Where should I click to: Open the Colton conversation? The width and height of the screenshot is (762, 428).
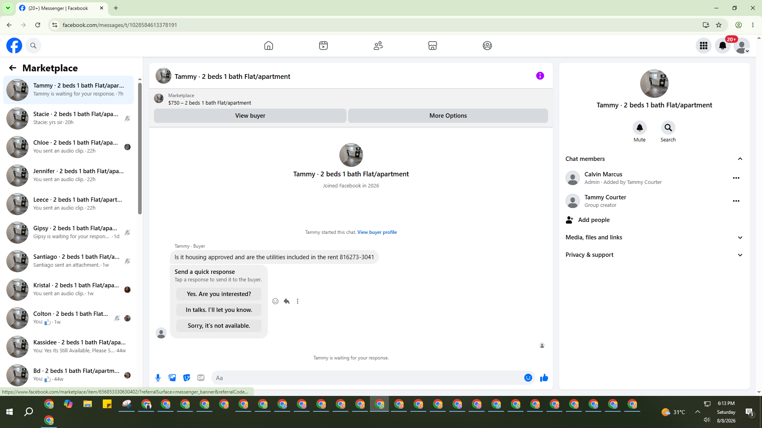[69, 318]
